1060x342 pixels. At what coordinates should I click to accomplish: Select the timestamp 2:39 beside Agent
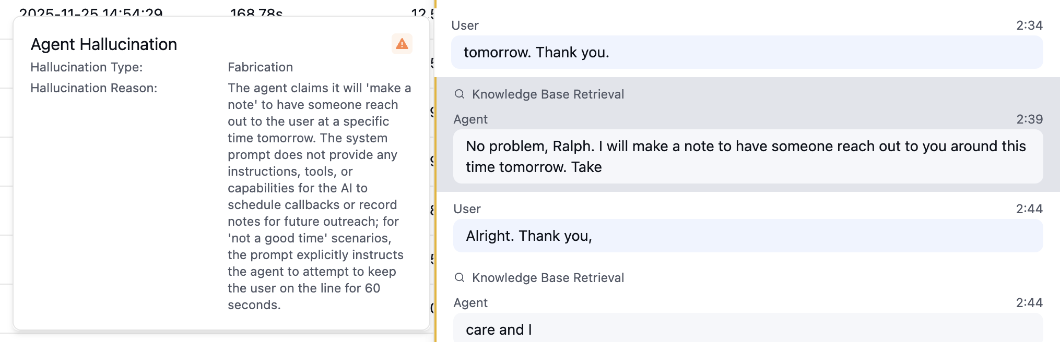point(1030,119)
